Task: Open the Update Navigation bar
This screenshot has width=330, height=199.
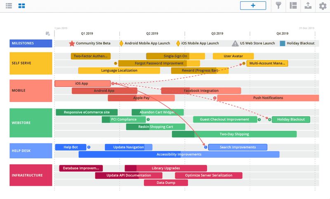Action: click(x=129, y=147)
